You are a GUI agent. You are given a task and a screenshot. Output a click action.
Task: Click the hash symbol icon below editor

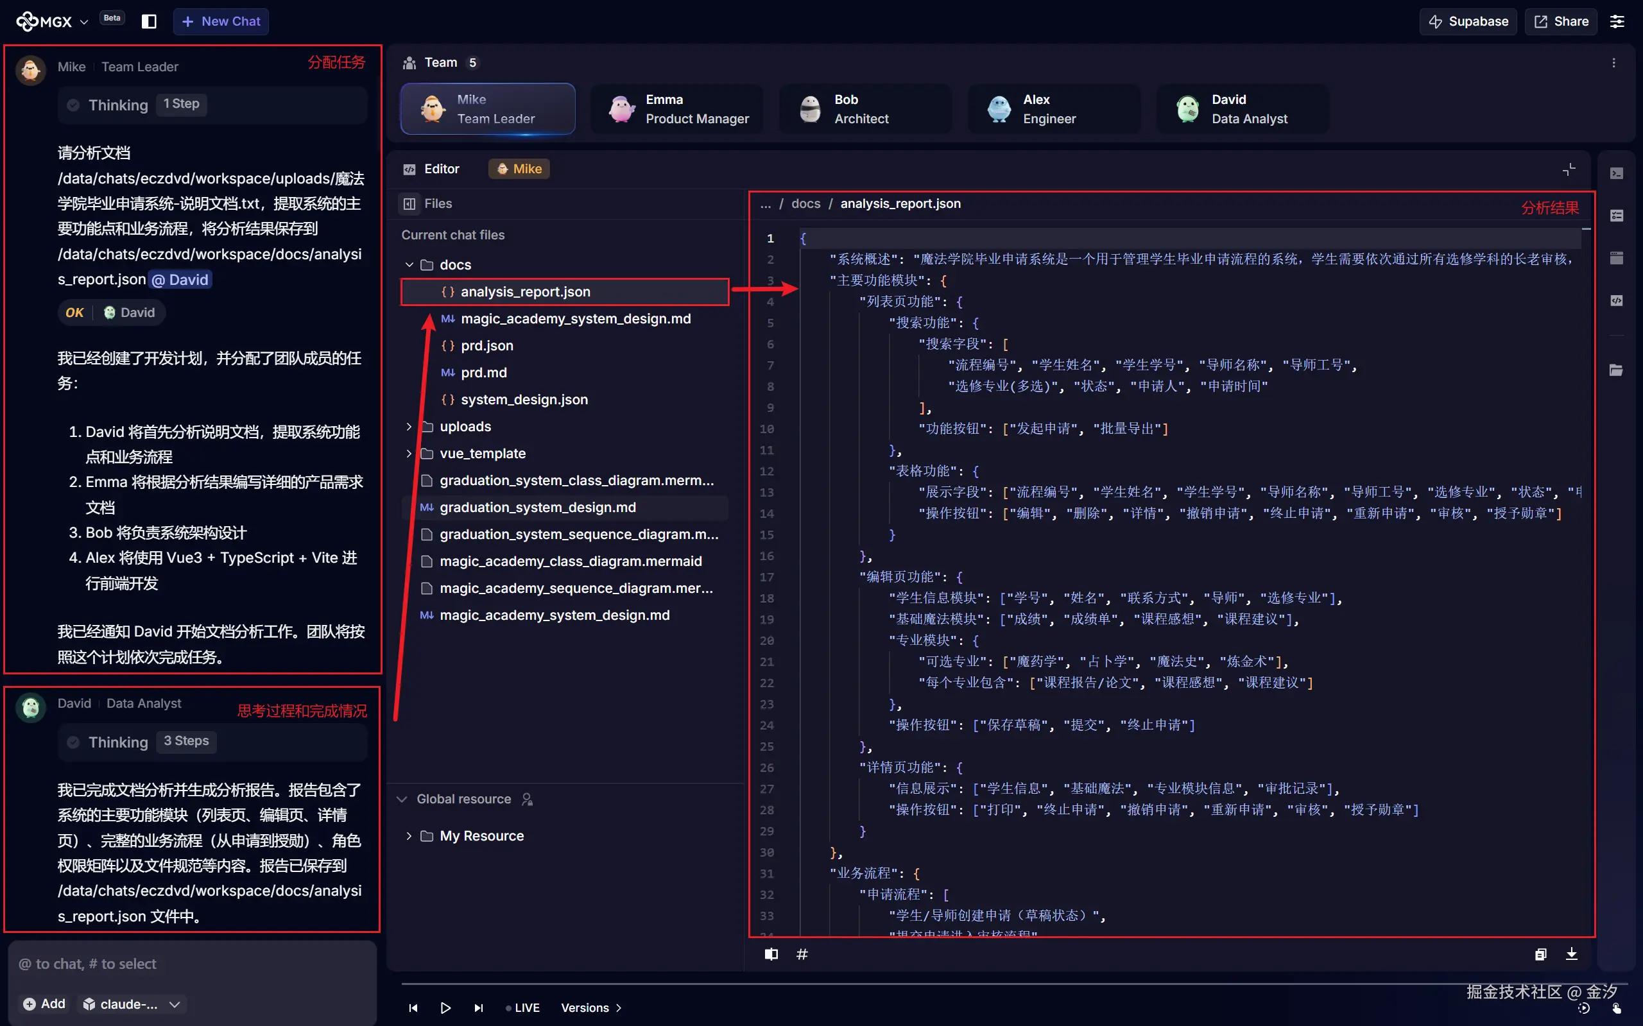(802, 955)
